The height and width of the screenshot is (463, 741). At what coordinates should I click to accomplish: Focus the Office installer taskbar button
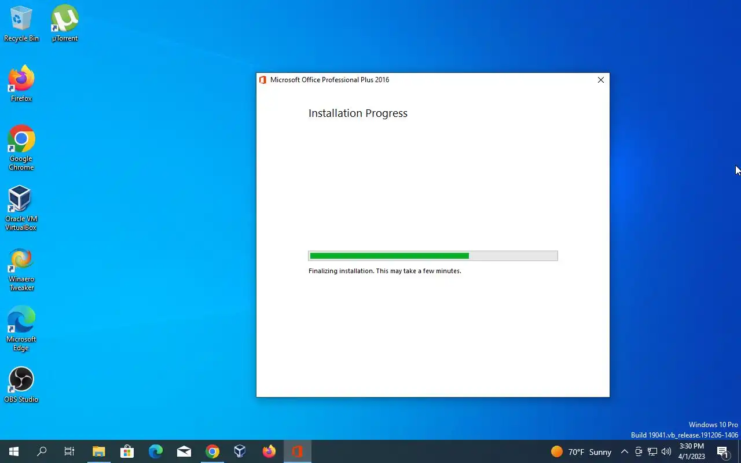pyautogui.click(x=298, y=451)
